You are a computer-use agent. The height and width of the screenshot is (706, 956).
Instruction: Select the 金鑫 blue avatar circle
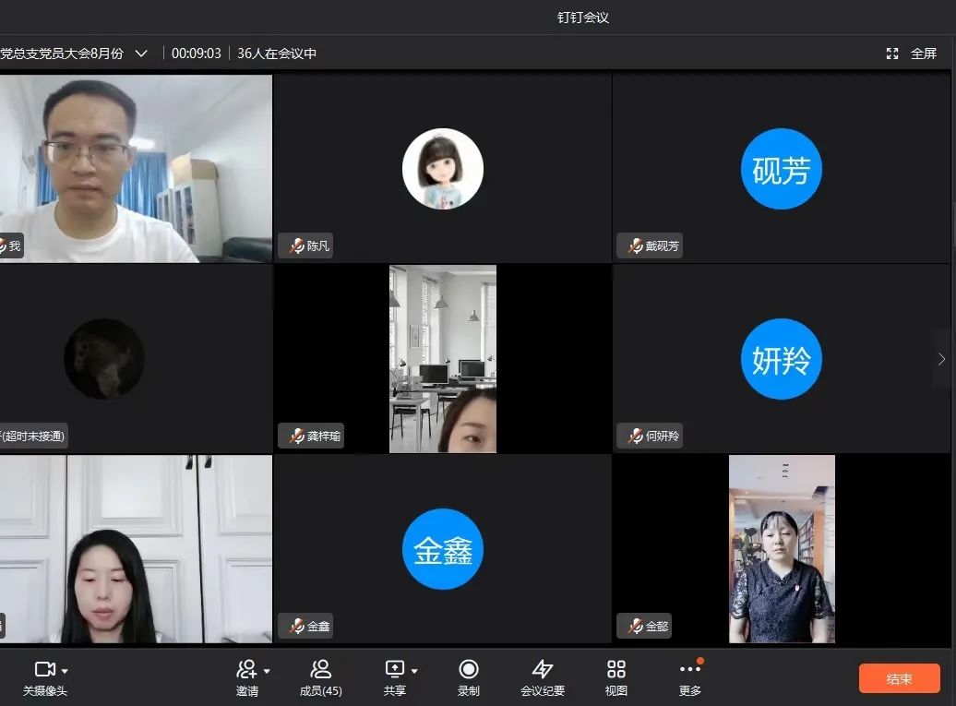pos(443,549)
